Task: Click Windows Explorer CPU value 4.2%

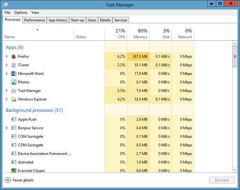Action: tap(121, 99)
